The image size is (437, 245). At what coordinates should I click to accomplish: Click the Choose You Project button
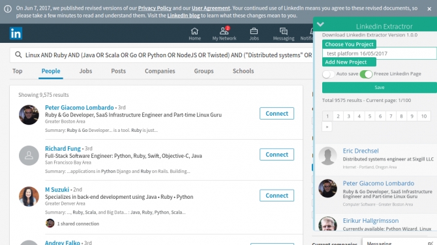coord(349,44)
